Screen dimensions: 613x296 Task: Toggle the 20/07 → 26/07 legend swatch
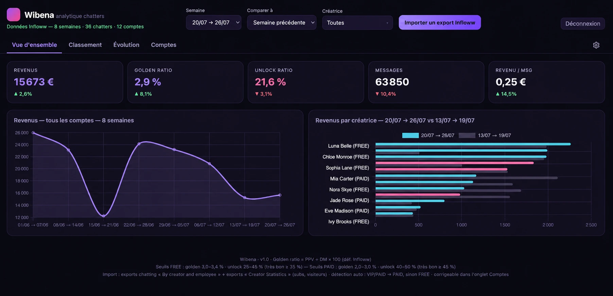[410, 135]
